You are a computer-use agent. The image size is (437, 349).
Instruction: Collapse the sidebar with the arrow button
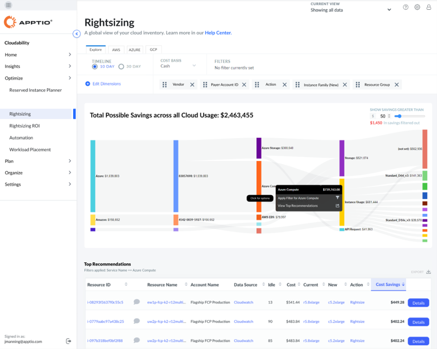77,34
